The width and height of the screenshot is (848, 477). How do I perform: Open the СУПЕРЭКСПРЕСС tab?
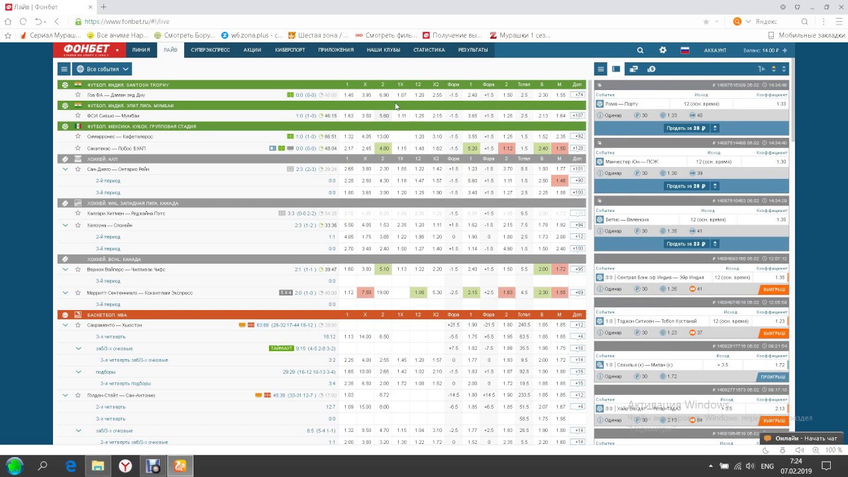[210, 50]
